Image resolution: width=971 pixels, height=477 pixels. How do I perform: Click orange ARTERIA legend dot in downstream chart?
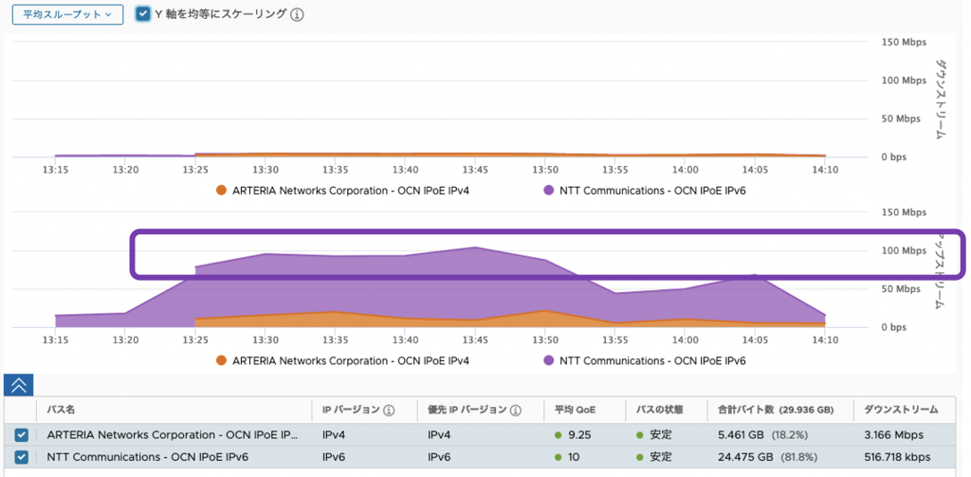tap(221, 191)
